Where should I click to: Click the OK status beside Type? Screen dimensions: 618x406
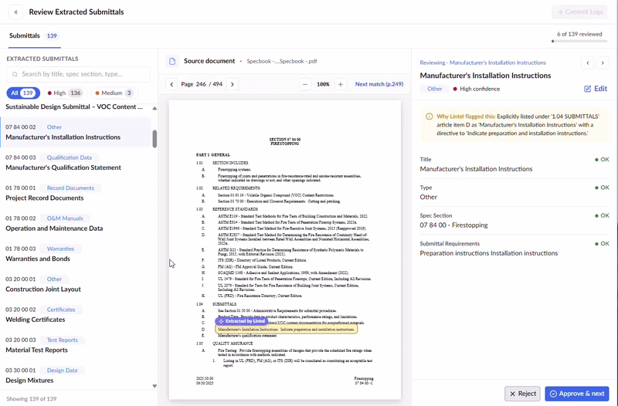click(602, 188)
